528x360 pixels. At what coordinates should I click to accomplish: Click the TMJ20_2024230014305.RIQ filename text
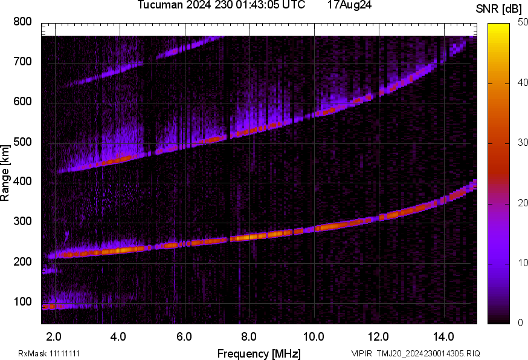[428, 353]
